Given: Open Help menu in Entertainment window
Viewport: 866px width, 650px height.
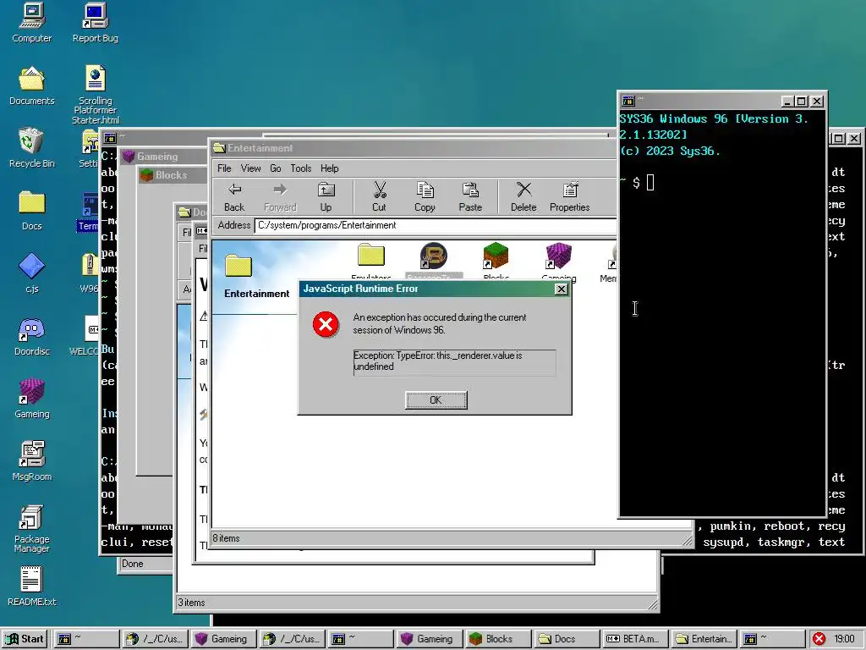Looking at the screenshot, I should (329, 168).
